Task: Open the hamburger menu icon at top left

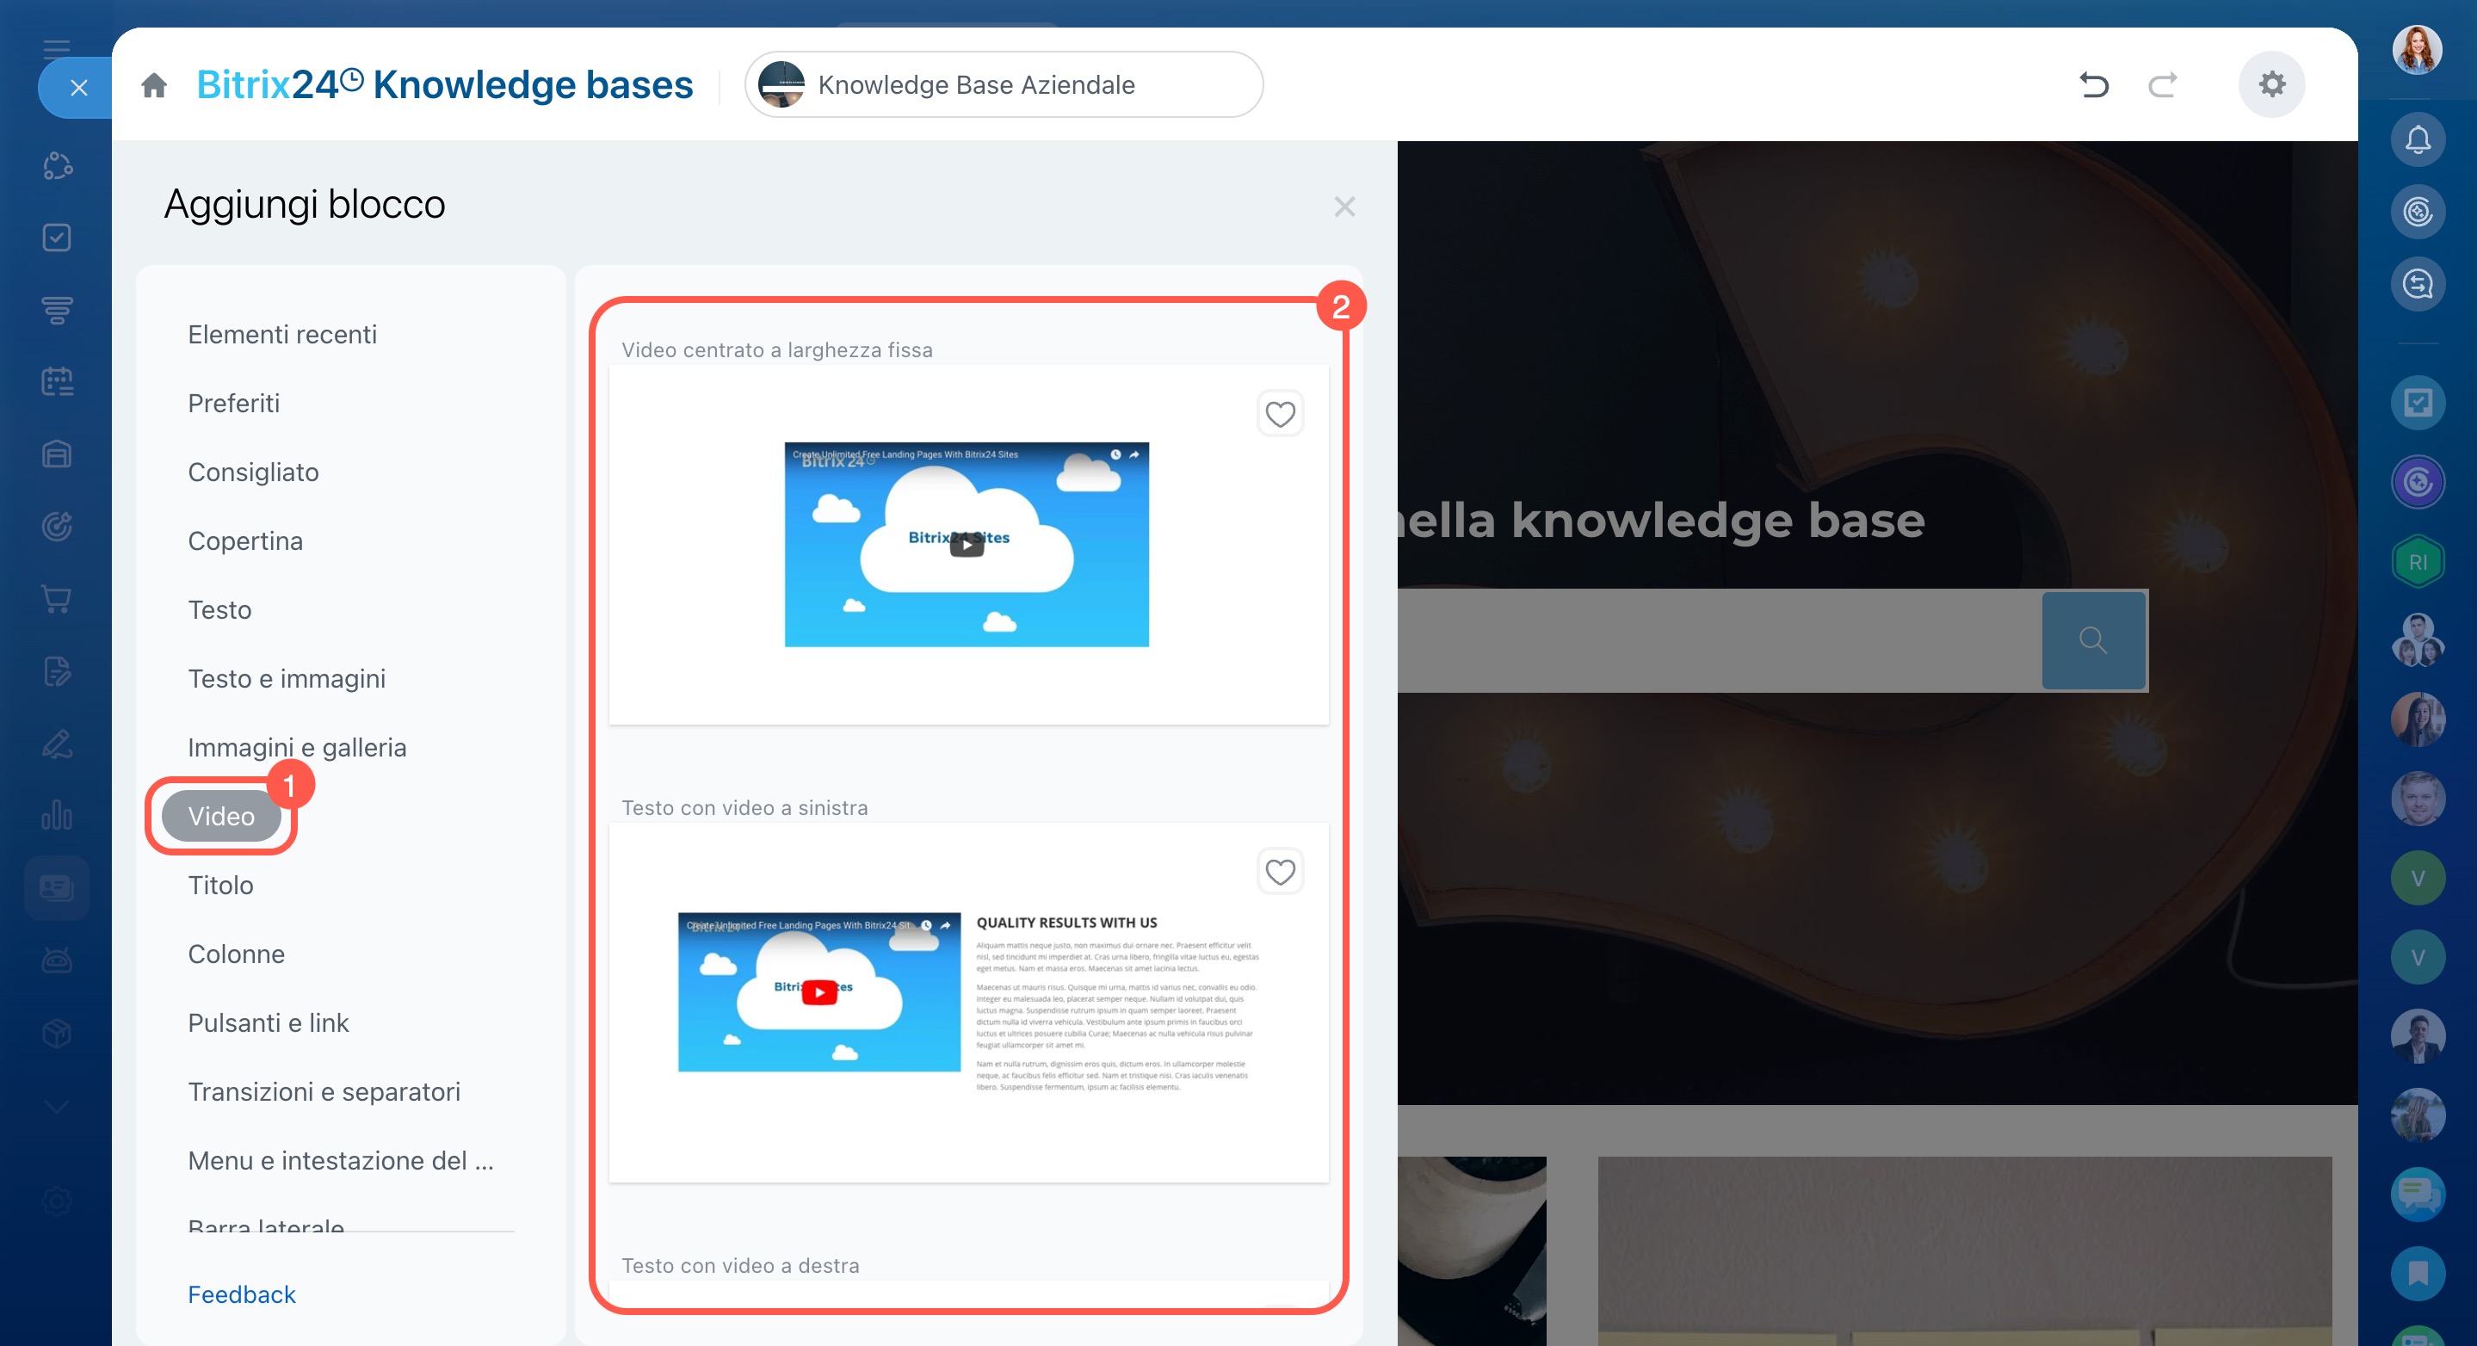Action: click(x=57, y=48)
